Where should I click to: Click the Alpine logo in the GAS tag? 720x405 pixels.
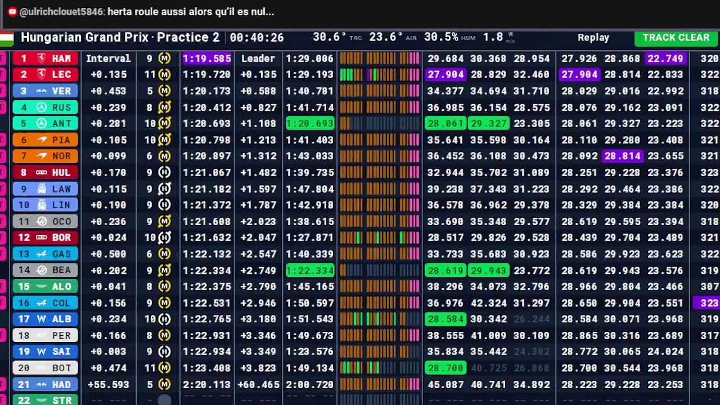[x=41, y=254]
